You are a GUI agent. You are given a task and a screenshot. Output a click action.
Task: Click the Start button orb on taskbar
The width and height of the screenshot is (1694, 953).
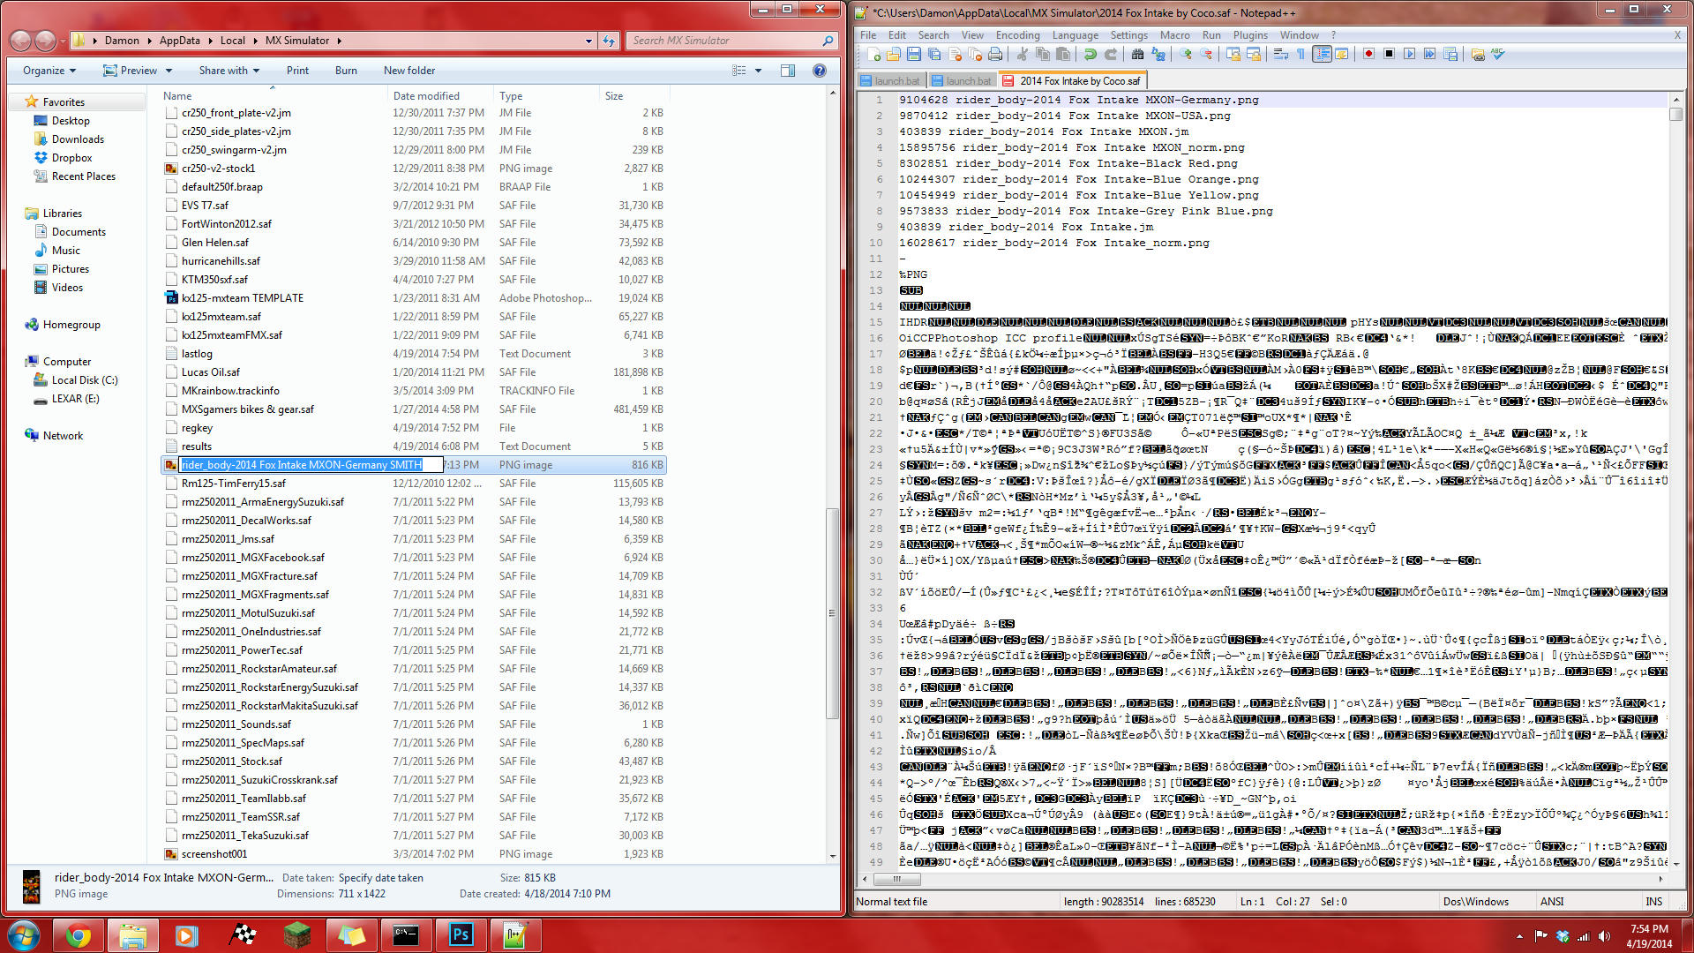coord(23,935)
